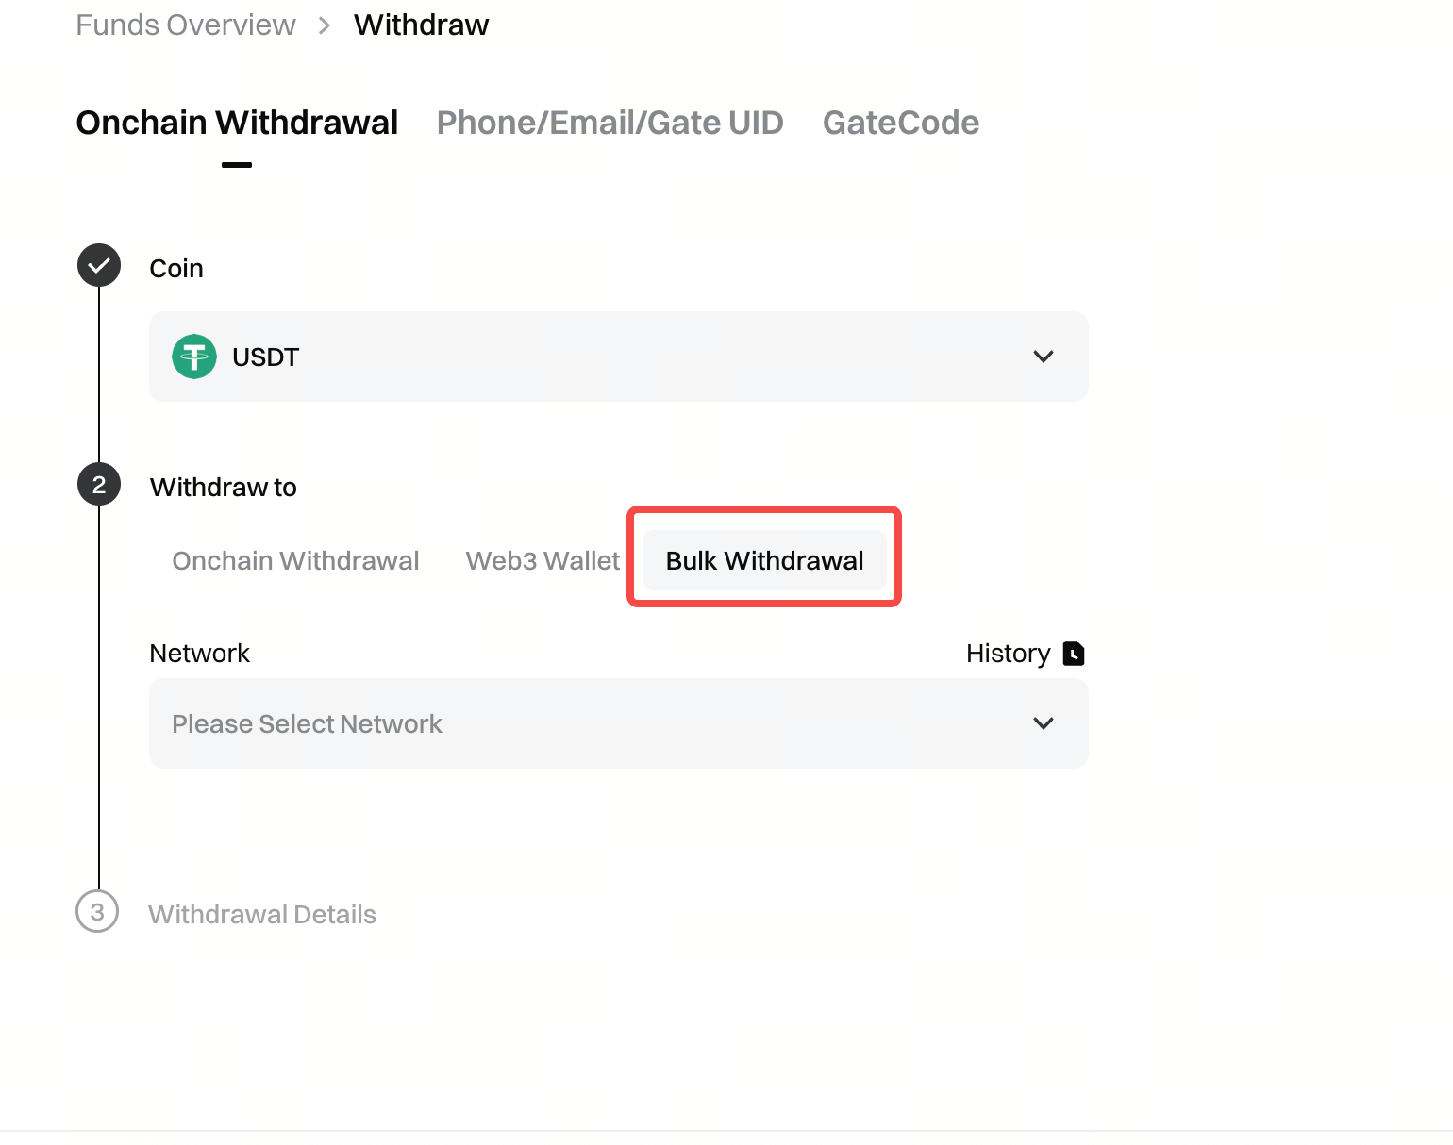Click the breadcrumb separator arrow
The image size is (1453, 1145).
[325, 25]
